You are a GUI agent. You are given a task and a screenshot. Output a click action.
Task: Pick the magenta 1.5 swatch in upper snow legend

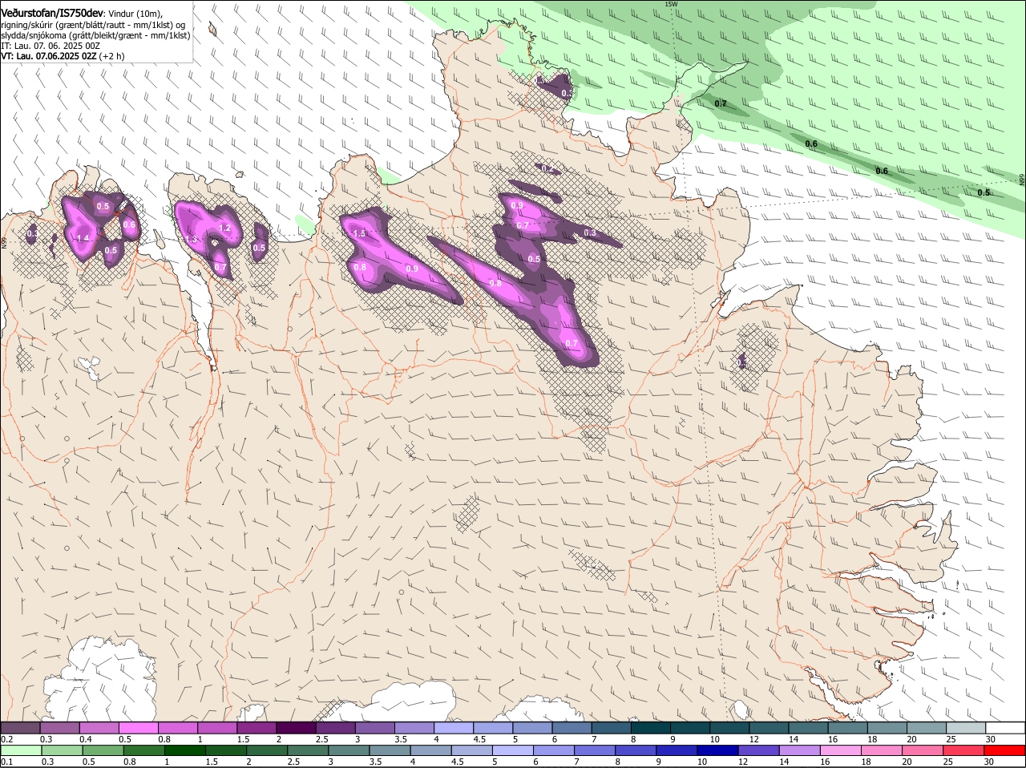[256, 727]
